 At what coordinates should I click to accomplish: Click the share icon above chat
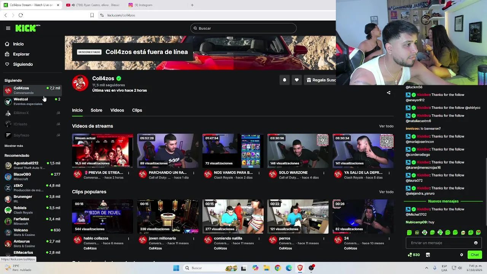click(x=388, y=92)
